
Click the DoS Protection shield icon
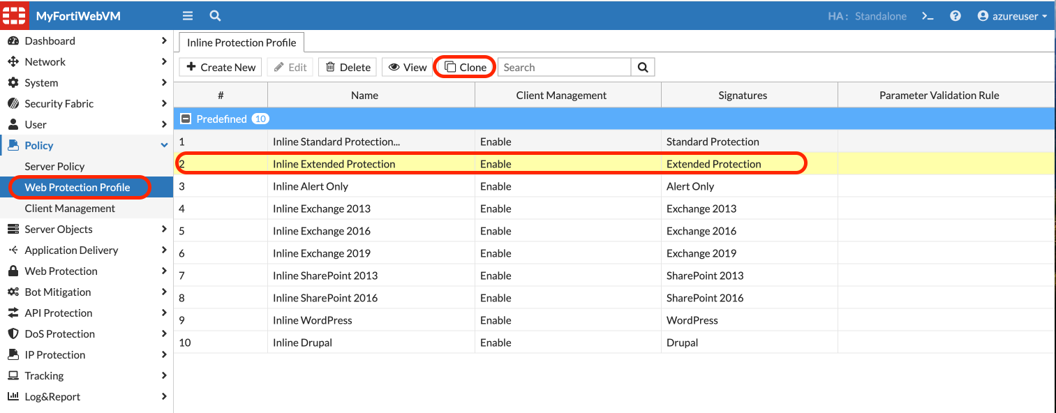pos(13,334)
